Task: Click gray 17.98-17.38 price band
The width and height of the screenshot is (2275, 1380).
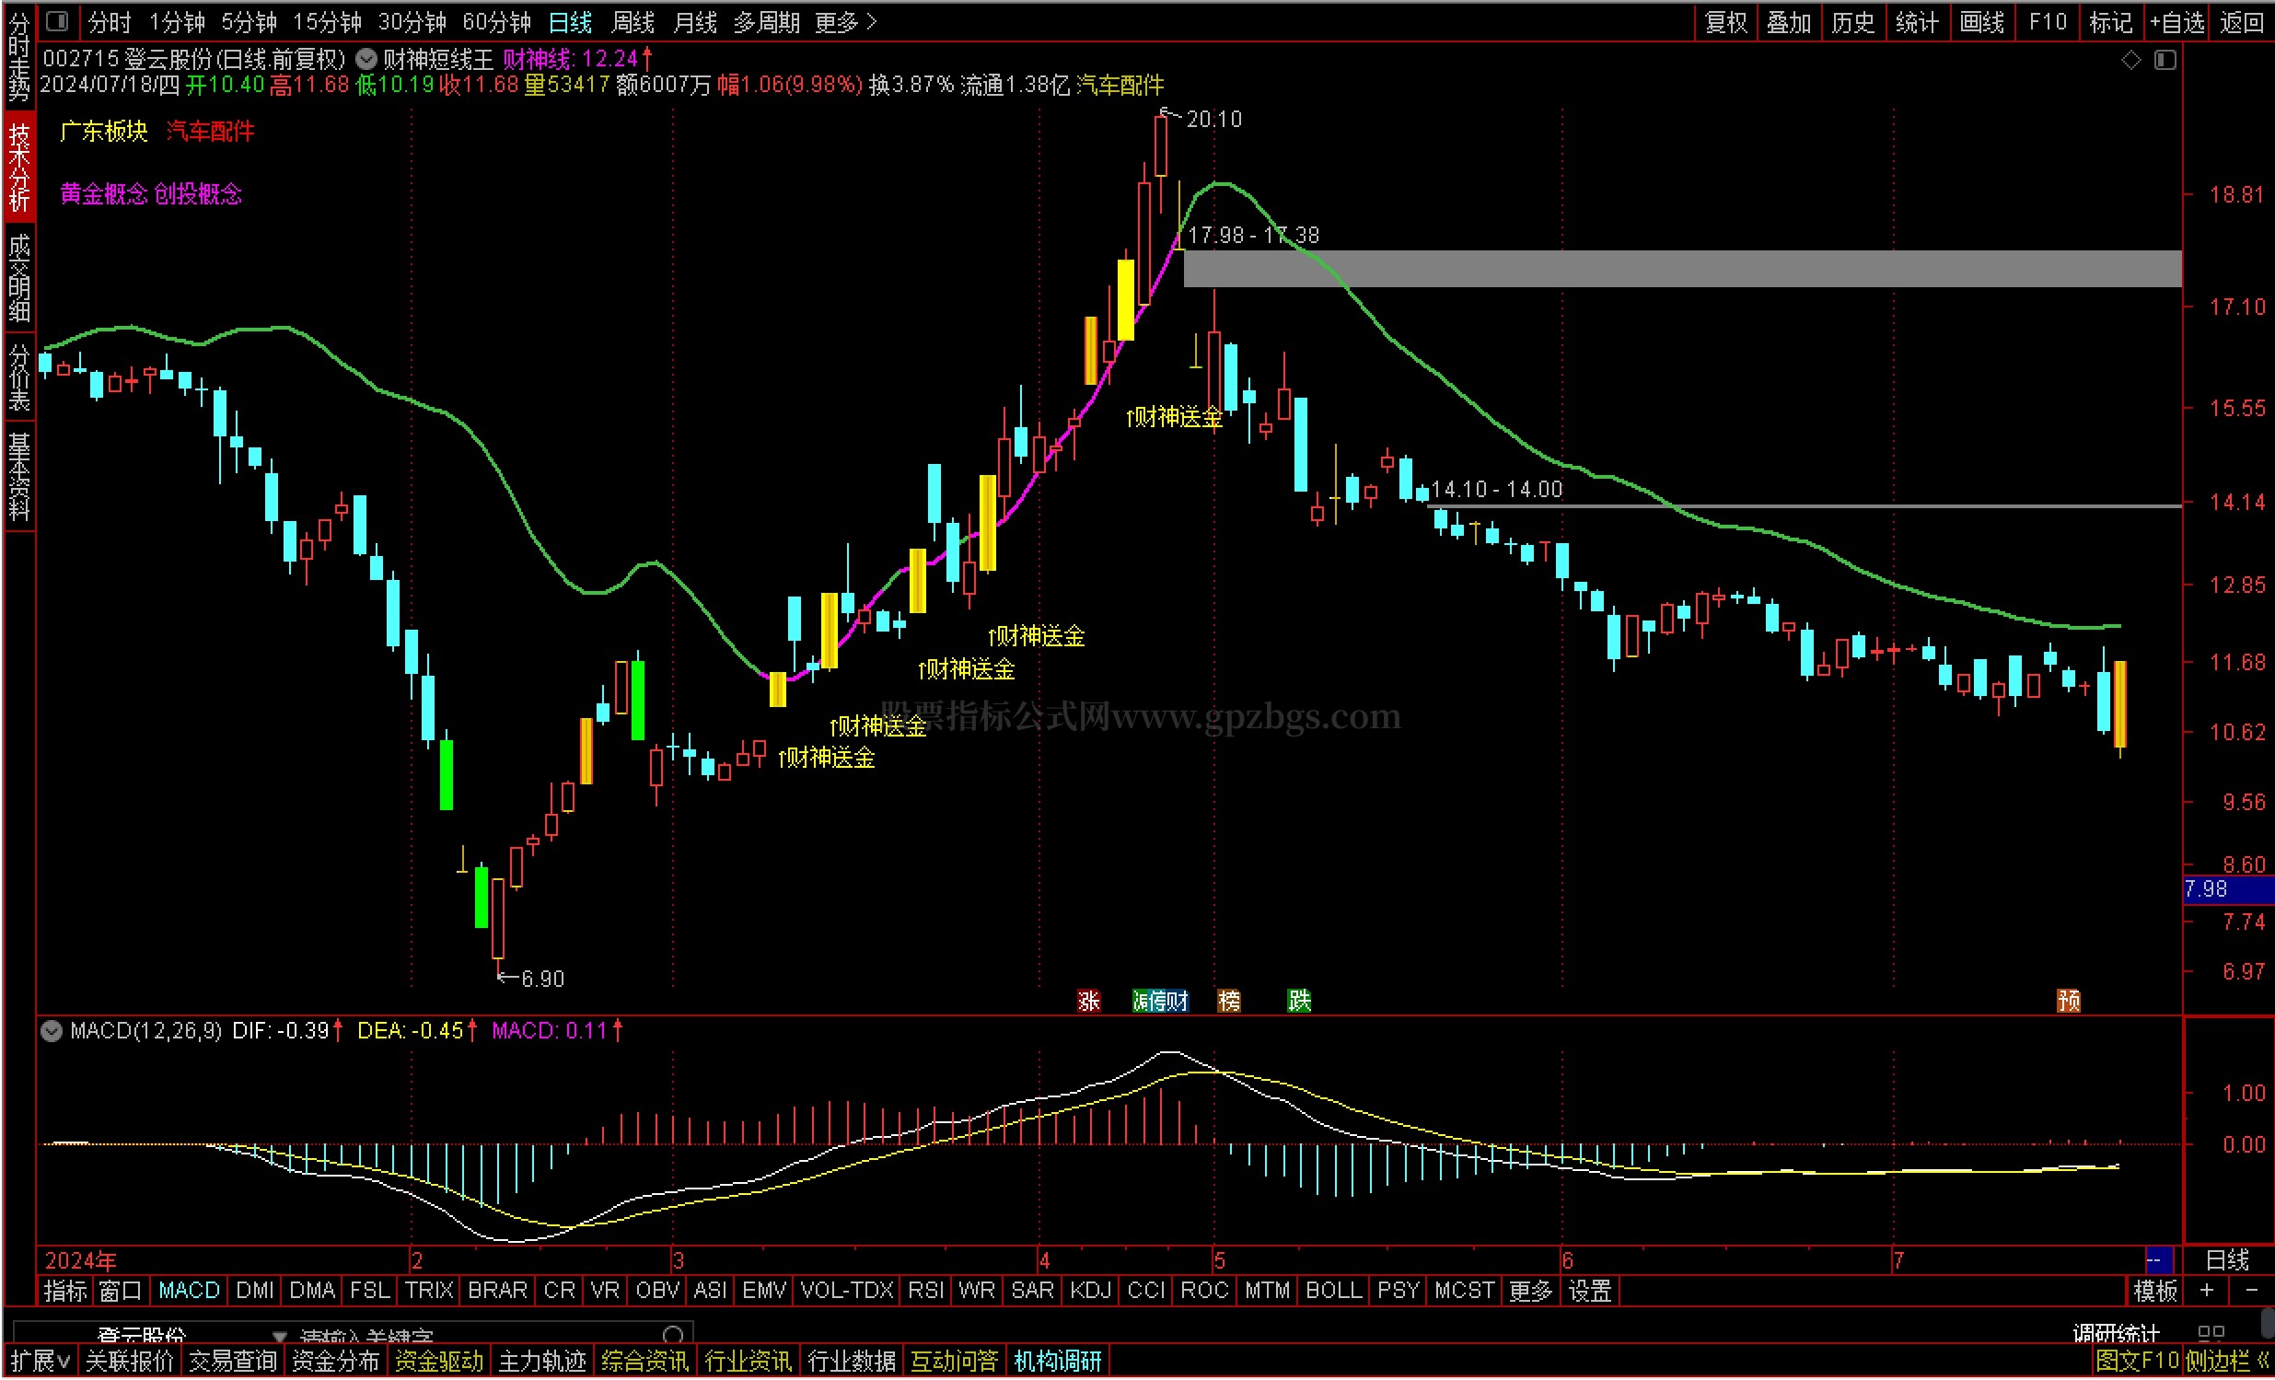Action: pos(1682,269)
